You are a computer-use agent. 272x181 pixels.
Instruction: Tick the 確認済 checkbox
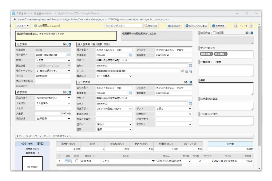click(x=215, y=33)
